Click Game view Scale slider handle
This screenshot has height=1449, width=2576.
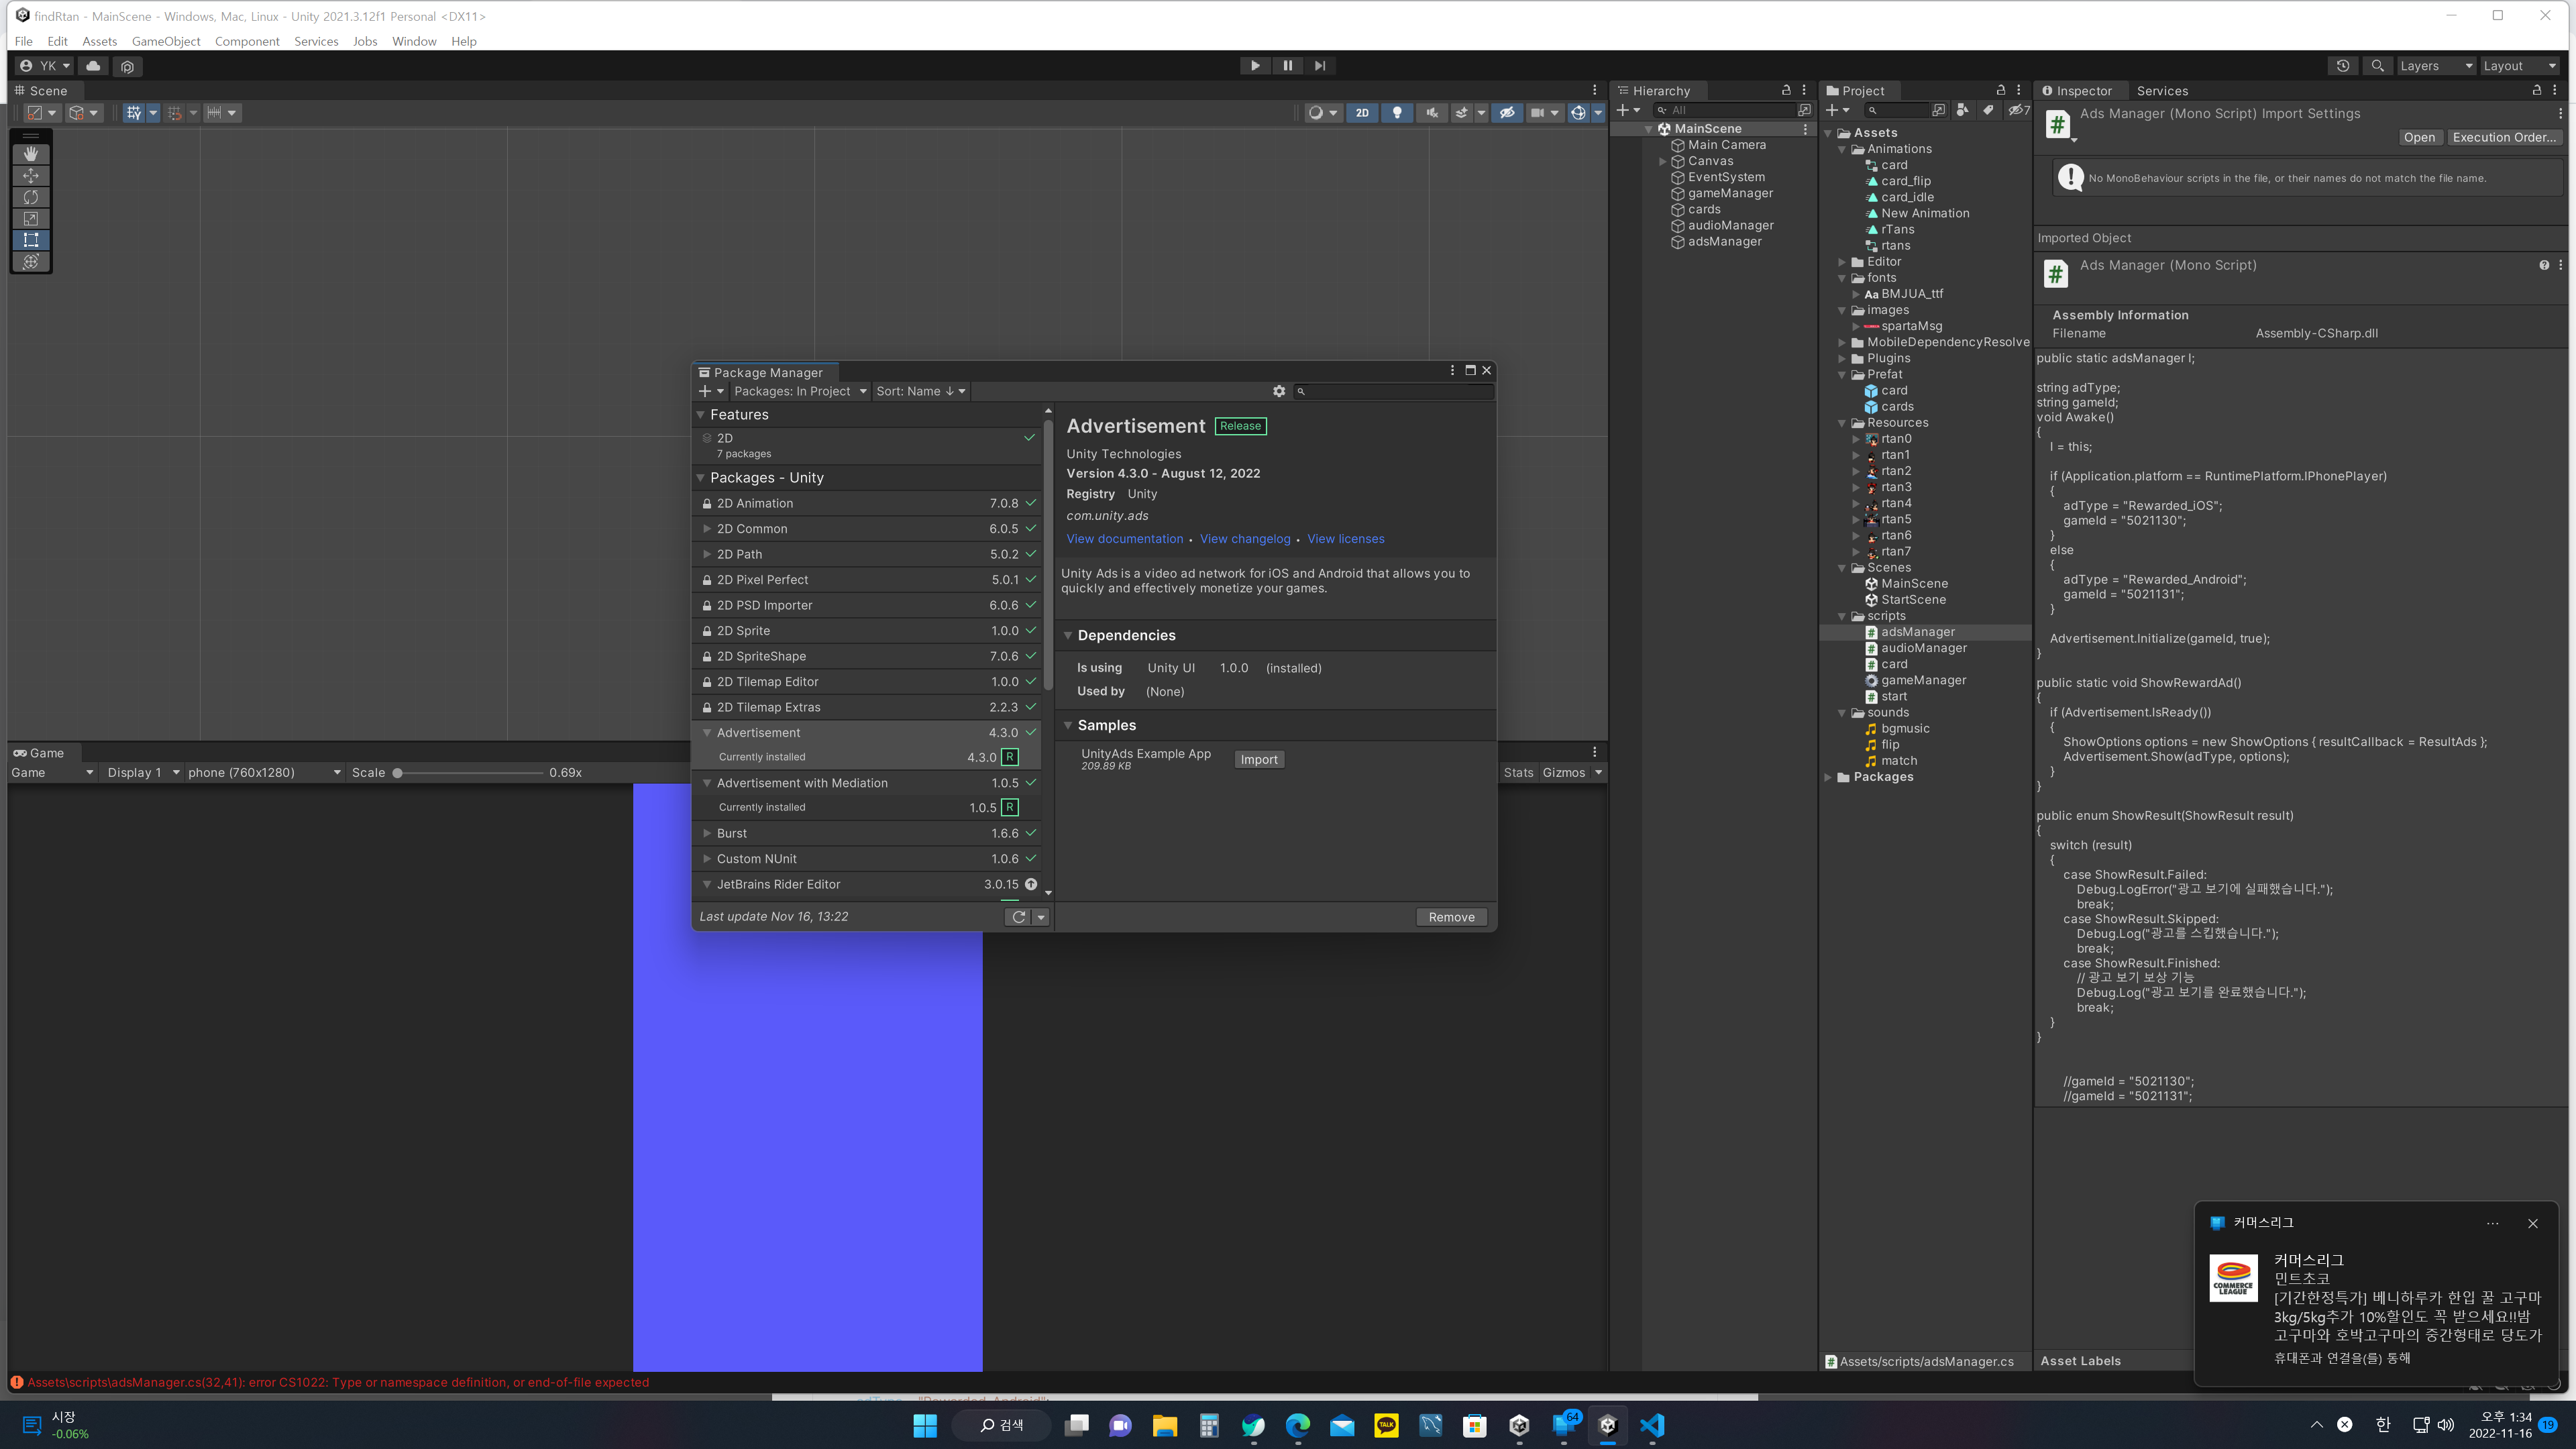click(398, 773)
